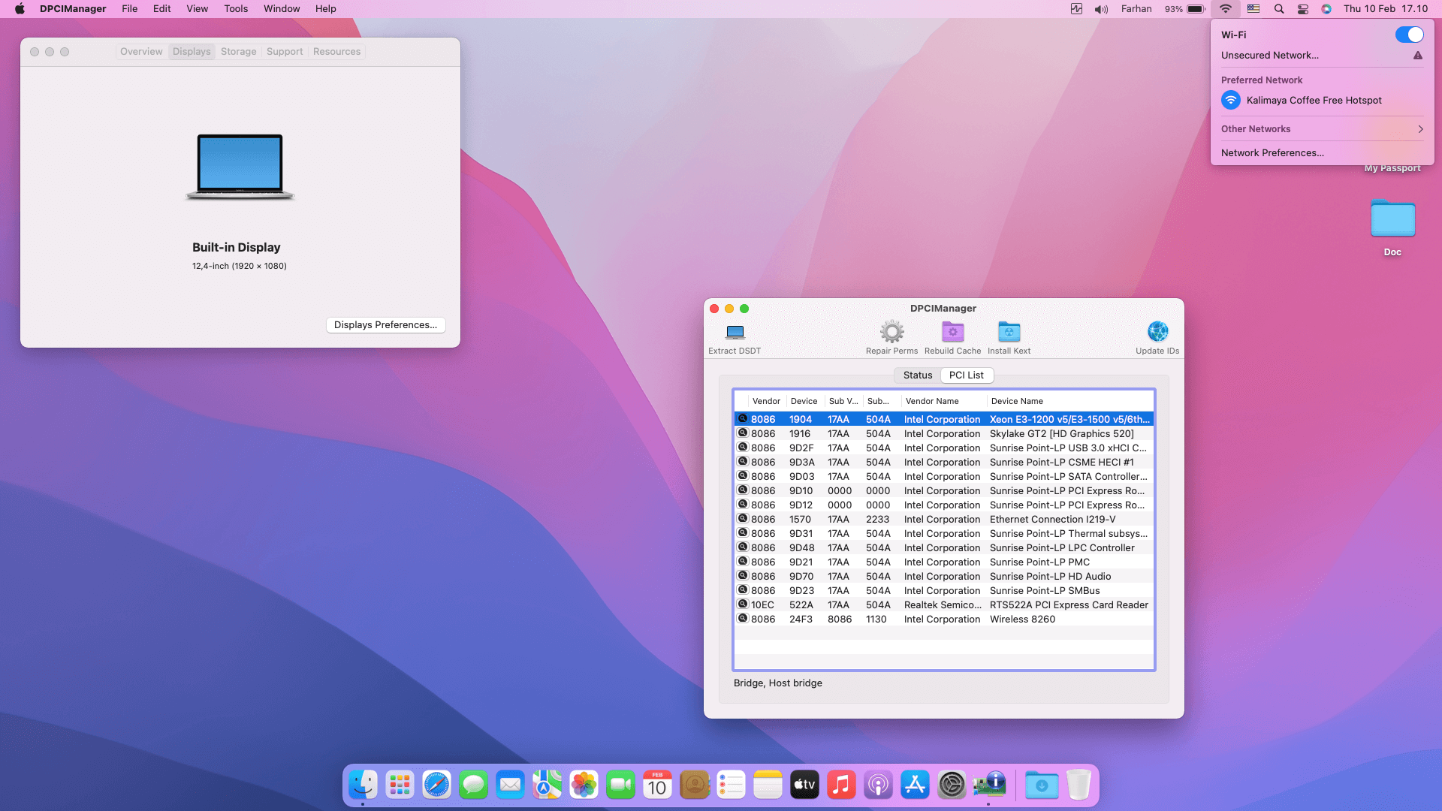Open Messages in the Dock
This screenshot has width=1442, height=811.
pyautogui.click(x=473, y=785)
